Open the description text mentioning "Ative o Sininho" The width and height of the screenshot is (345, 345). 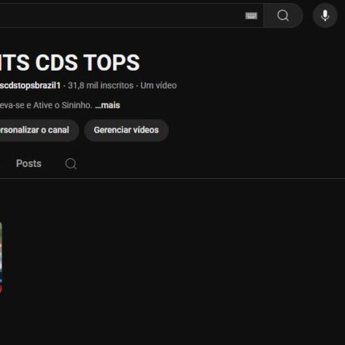click(46, 105)
